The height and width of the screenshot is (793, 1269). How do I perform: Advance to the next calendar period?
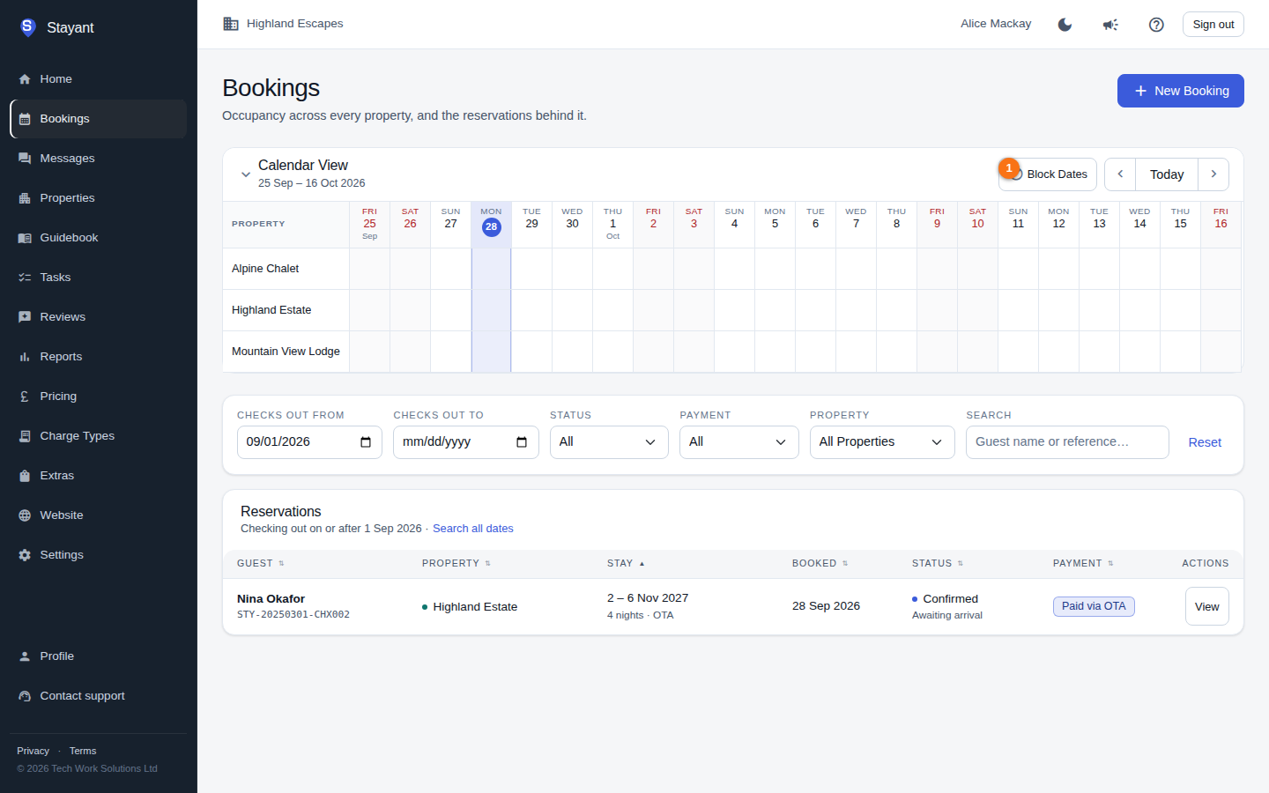point(1213,174)
